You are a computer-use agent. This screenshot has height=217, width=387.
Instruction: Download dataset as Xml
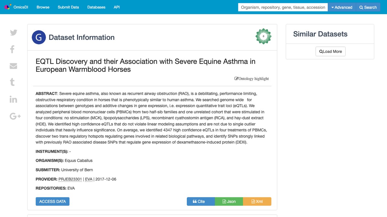tap(257, 201)
